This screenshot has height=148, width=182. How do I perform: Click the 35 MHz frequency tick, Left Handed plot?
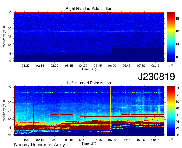[9, 94]
